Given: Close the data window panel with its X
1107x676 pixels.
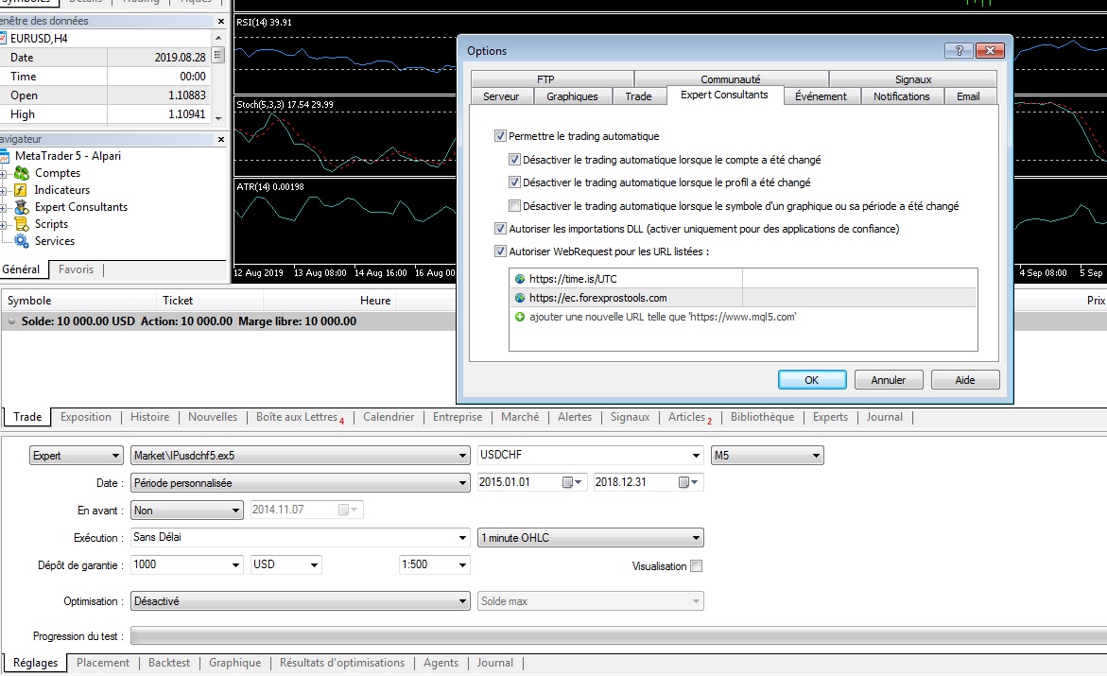Looking at the screenshot, I should click(221, 21).
